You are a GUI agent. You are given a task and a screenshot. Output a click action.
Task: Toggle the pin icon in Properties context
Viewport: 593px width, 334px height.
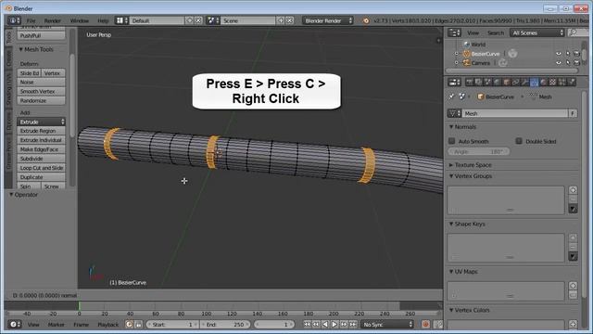tap(451, 96)
